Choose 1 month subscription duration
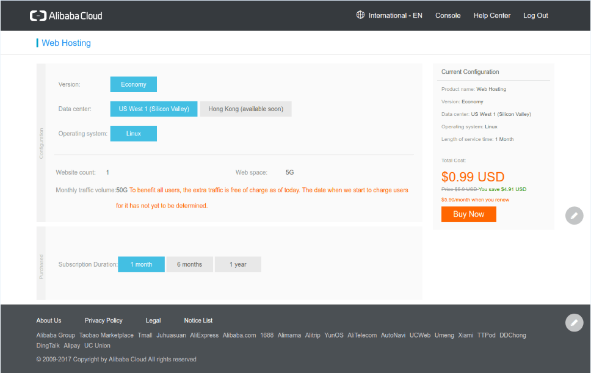Screen dimensions: 591x373 coord(142,264)
